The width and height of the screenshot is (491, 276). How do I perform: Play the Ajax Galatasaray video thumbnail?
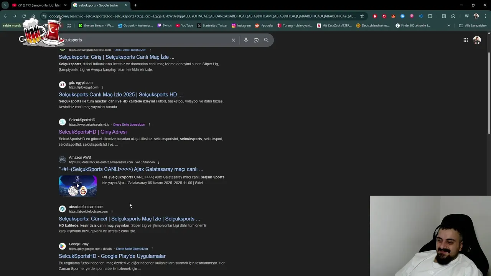click(77, 186)
